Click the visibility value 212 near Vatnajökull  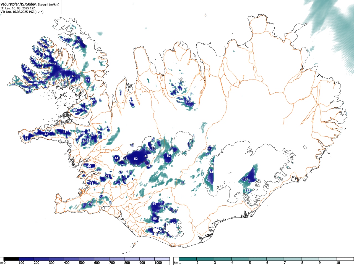click(x=247, y=190)
